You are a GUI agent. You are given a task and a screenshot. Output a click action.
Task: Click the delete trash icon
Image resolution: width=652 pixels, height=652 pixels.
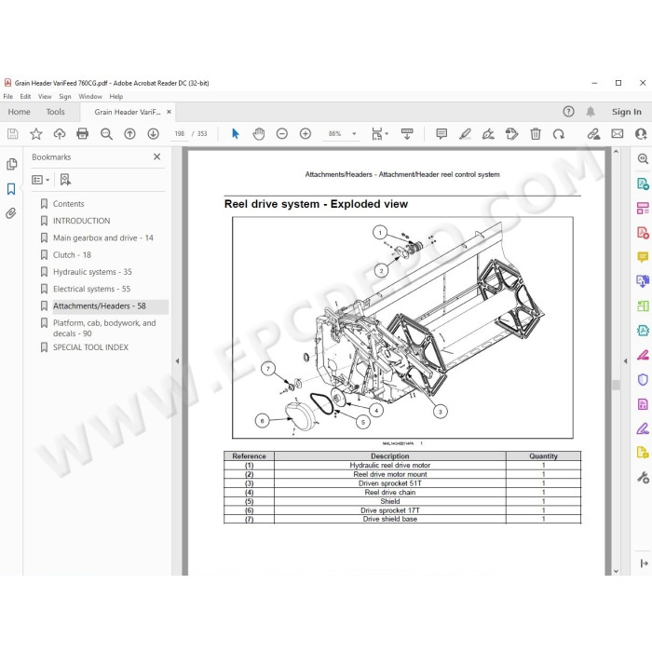[x=536, y=133]
